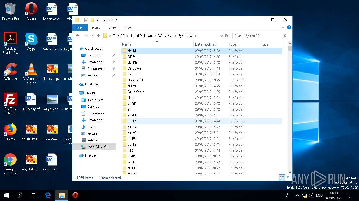Select 3D Objects in navigation pane
The image size is (359, 201).
(95, 100)
